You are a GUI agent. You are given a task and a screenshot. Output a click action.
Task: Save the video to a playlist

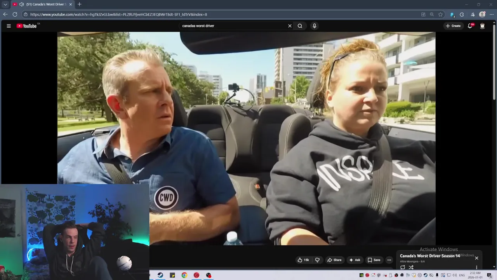(x=374, y=260)
